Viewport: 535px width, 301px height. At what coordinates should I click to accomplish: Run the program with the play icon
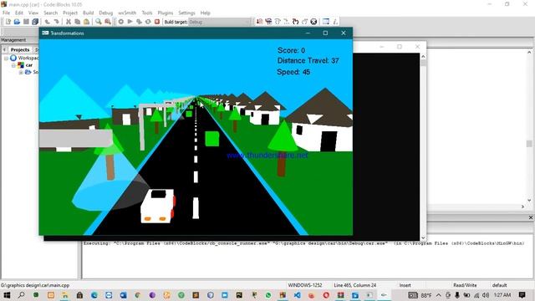point(130,22)
